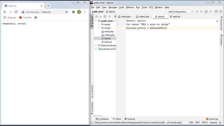Open the Chrome profile avatar
The image size is (224, 126).
(x=79, y=12)
